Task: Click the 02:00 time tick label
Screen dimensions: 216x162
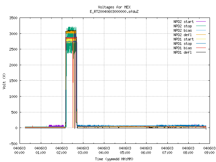Action: click(61, 153)
